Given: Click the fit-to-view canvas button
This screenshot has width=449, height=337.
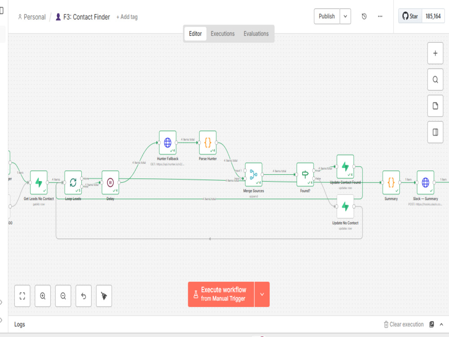Looking at the screenshot, I should click(22, 296).
